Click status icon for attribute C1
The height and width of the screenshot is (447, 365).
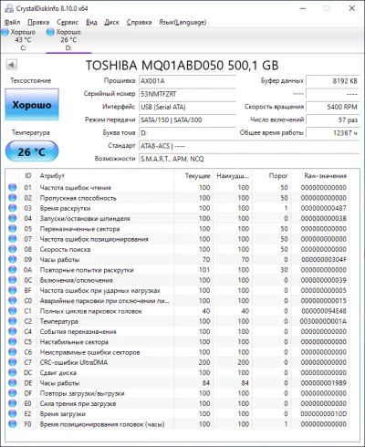coord(13,311)
